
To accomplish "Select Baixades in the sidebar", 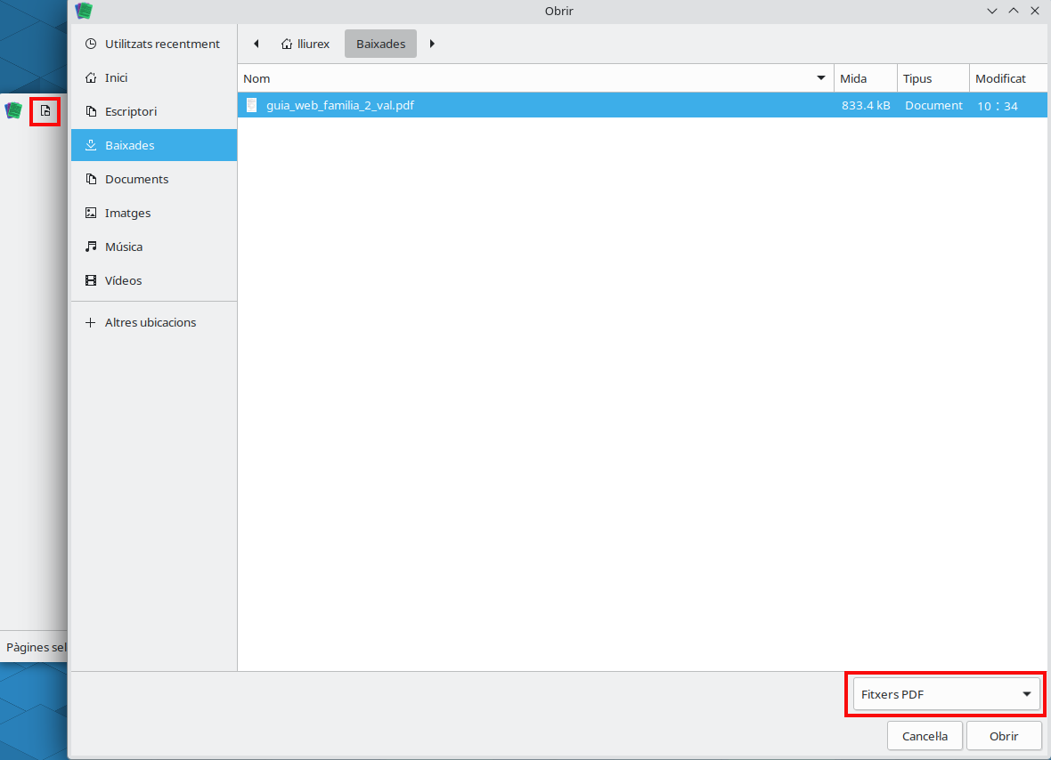I will [153, 145].
